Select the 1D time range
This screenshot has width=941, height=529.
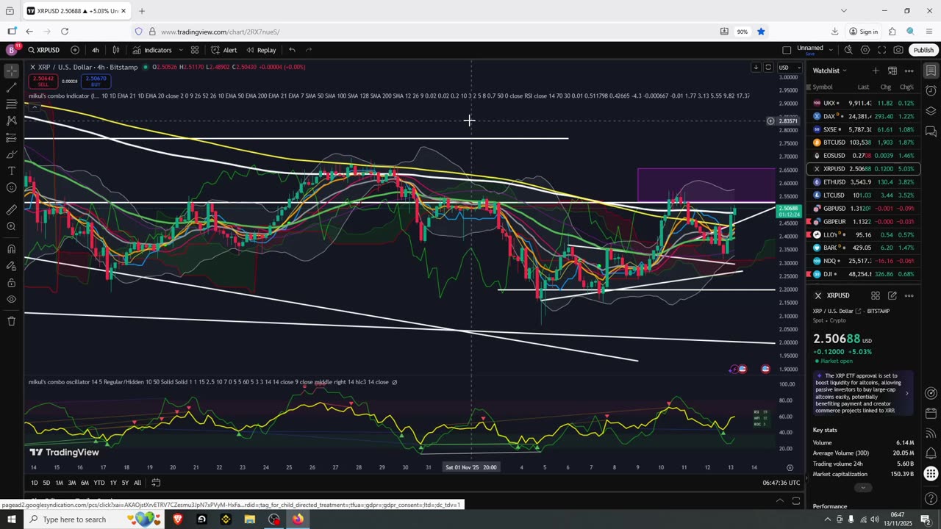tap(34, 483)
